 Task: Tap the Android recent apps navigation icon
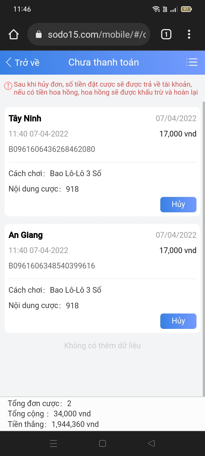54,443
